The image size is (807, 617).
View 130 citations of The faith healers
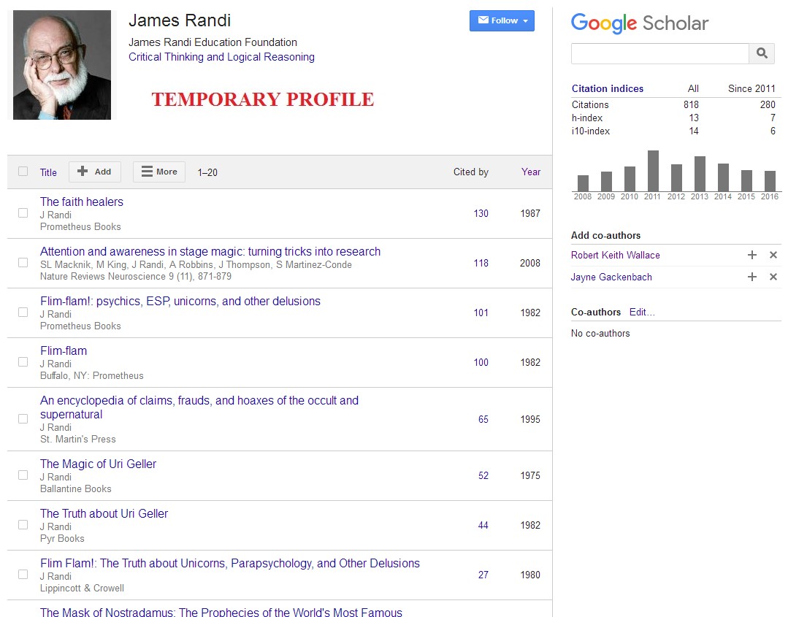(481, 213)
